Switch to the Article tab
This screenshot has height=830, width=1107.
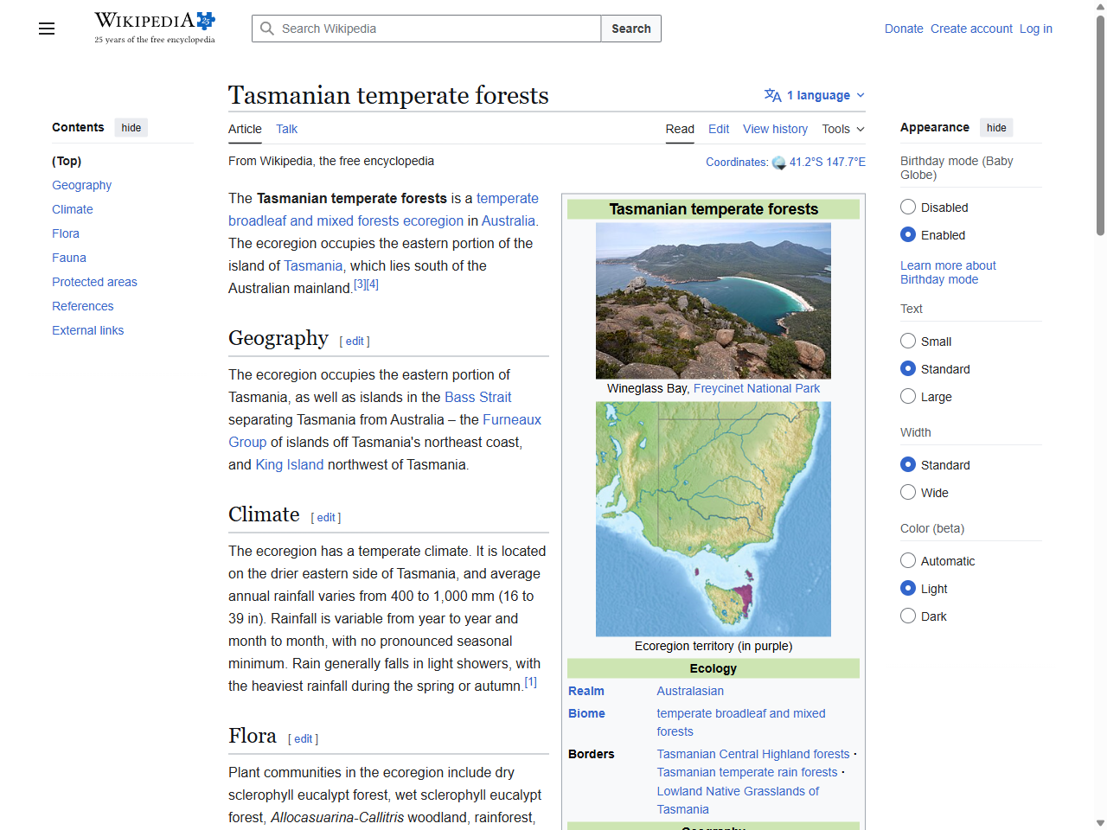tap(245, 129)
